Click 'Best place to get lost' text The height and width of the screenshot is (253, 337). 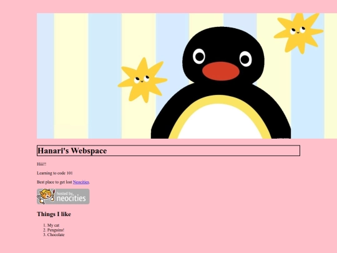tap(54, 182)
